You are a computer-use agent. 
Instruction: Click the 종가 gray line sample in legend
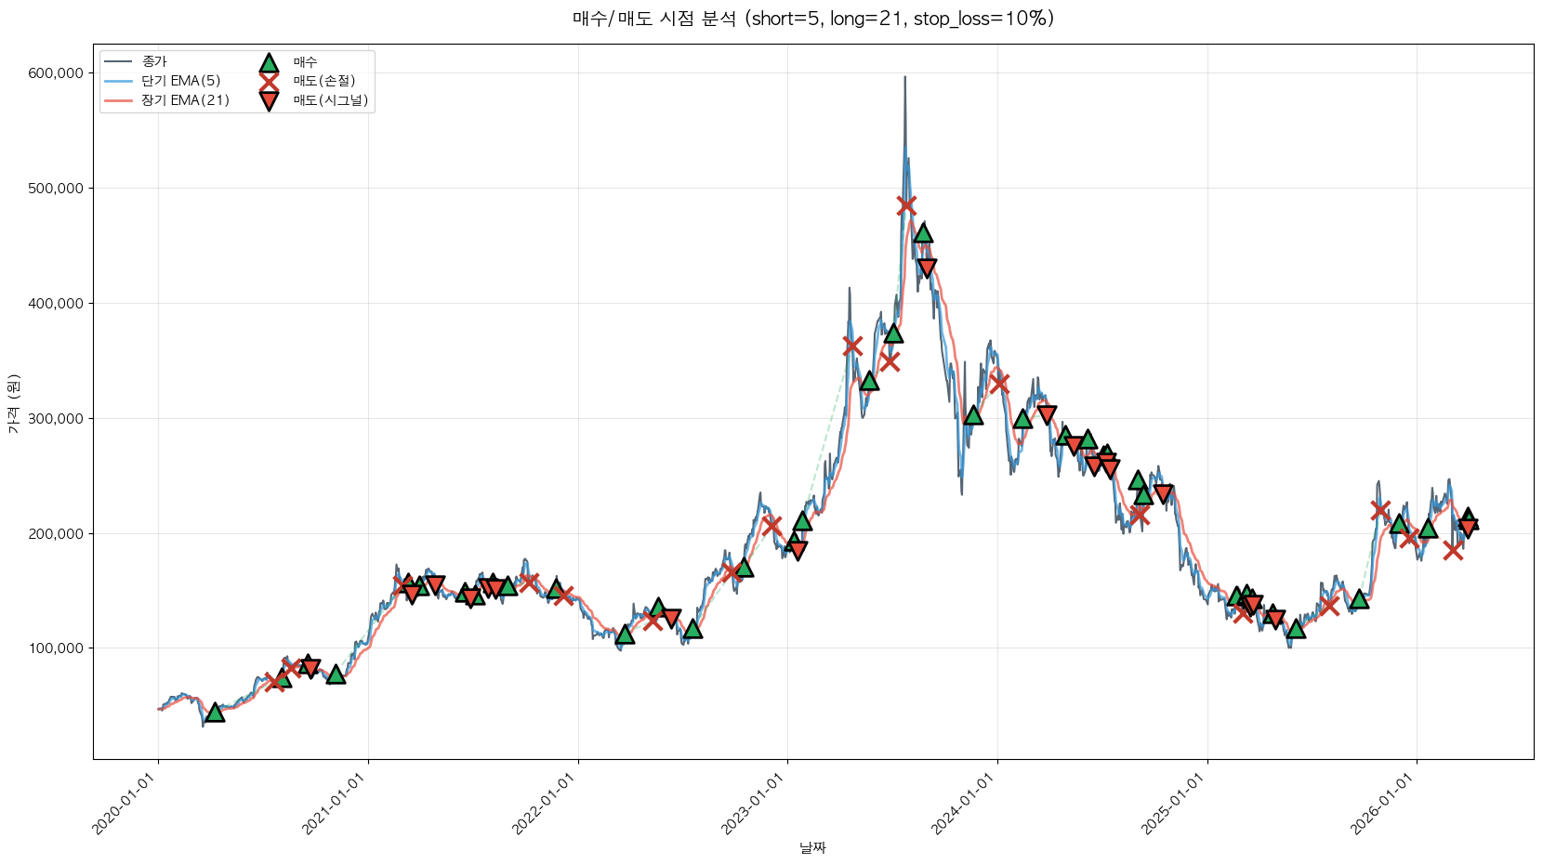[x=118, y=62]
